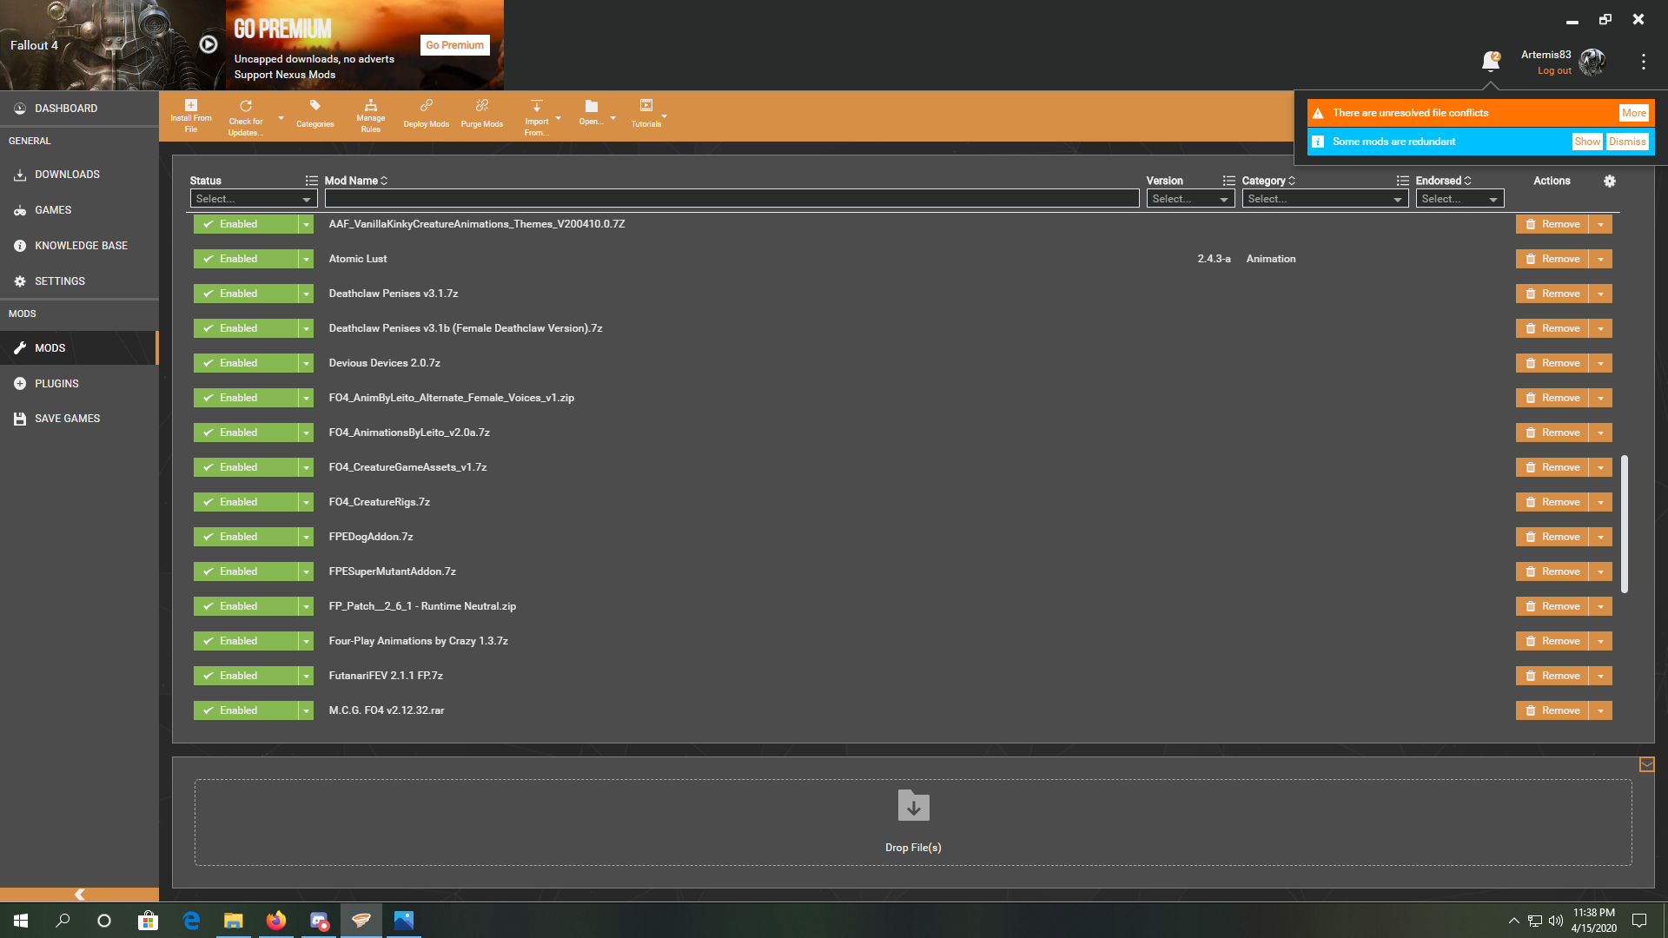This screenshot has width=1668, height=938.
Task: Expand Remove options arrow for Atomic Lust
Action: [1600, 259]
